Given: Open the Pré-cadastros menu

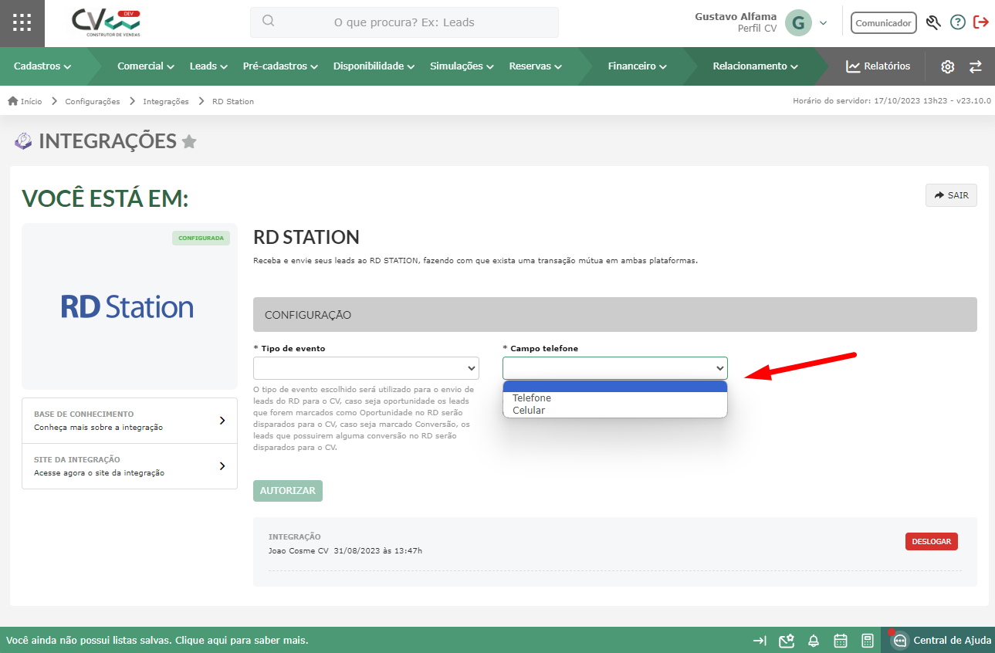Looking at the screenshot, I should pos(280,66).
